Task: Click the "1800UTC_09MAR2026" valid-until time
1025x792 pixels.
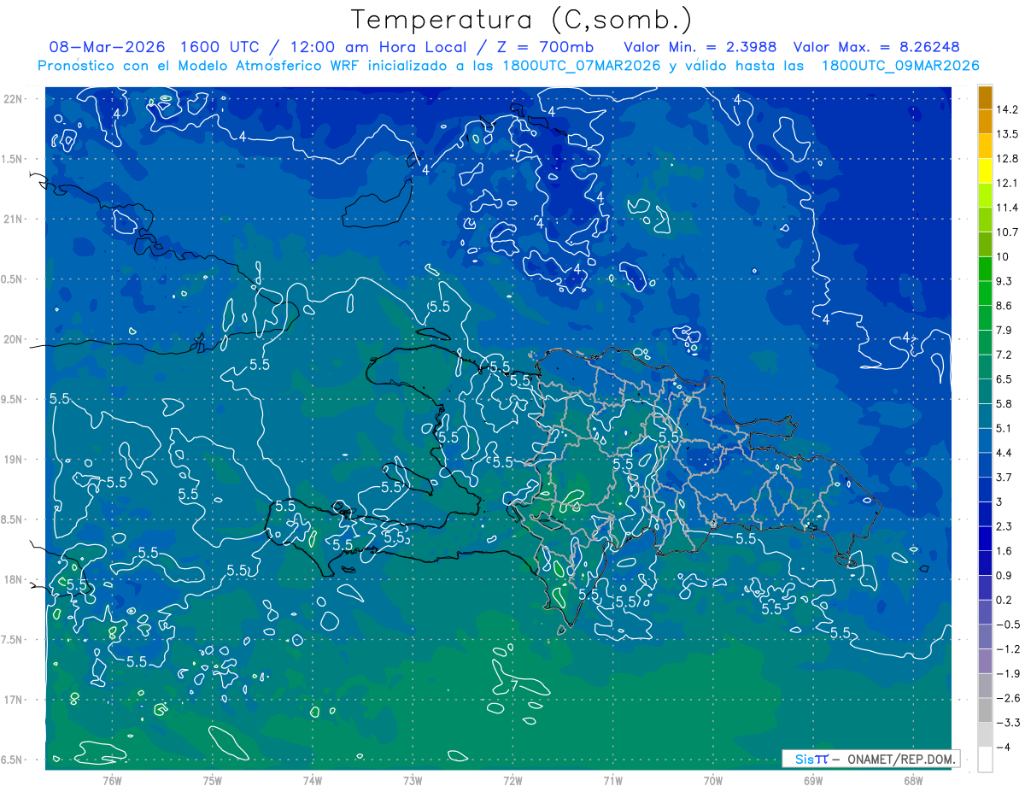Action: point(899,66)
